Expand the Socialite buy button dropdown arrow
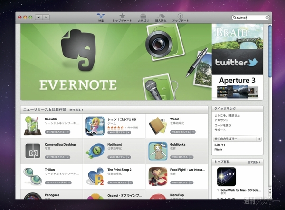 [68, 132]
